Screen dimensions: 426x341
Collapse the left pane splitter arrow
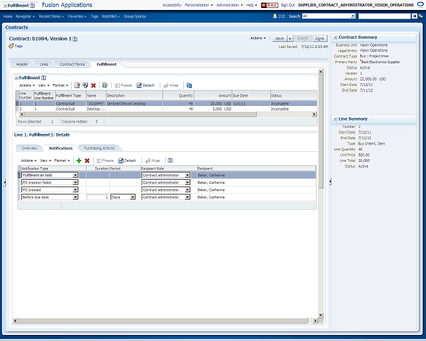[5, 182]
